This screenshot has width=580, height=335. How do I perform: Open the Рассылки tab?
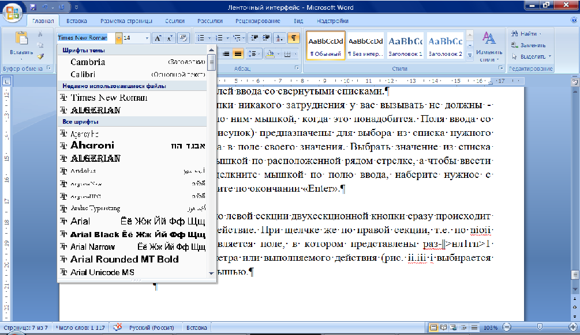(x=209, y=21)
